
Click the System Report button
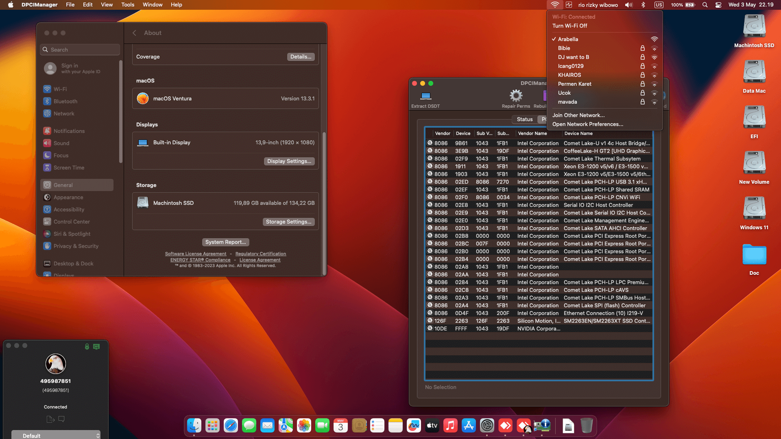(225, 242)
